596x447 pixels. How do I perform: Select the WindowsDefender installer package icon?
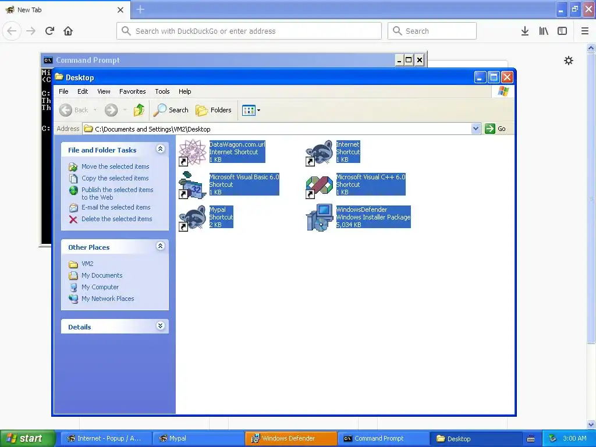(x=320, y=218)
